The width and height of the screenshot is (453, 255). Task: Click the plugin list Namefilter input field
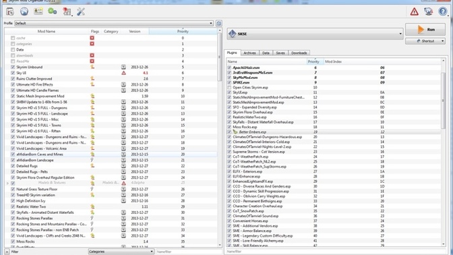[x=336, y=252]
